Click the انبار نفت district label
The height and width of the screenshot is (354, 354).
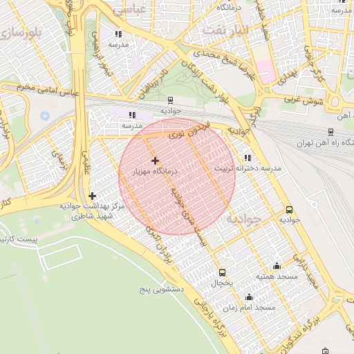(225, 30)
